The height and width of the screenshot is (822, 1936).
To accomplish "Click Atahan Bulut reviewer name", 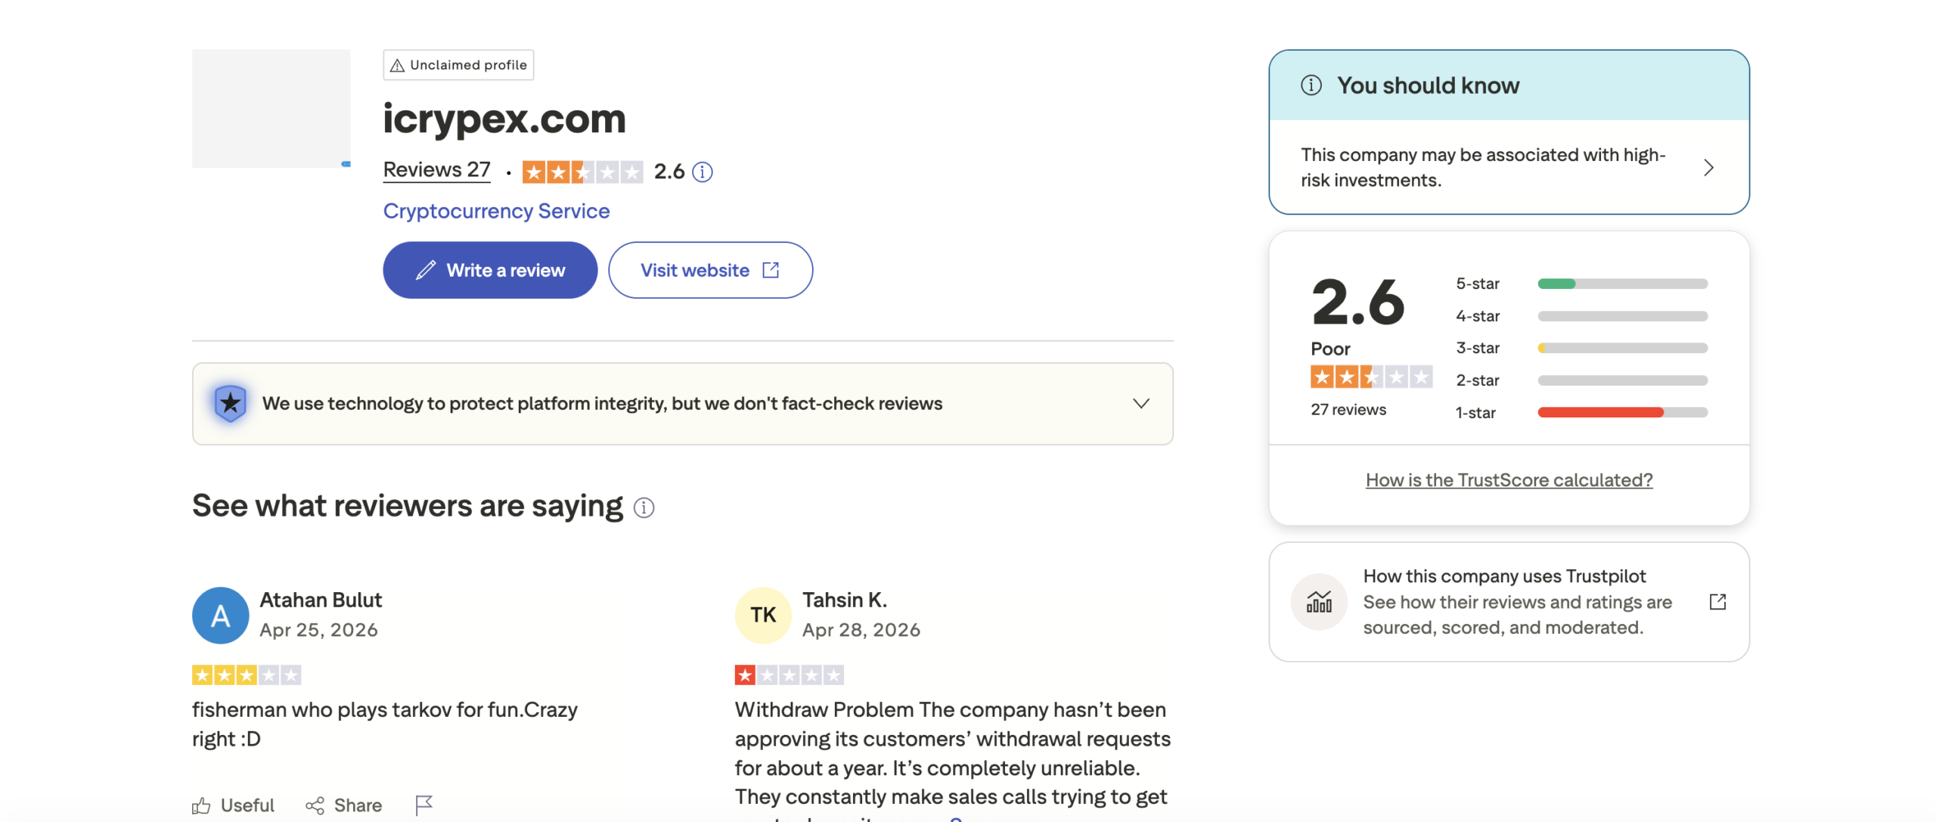I will tap(321, 600).
